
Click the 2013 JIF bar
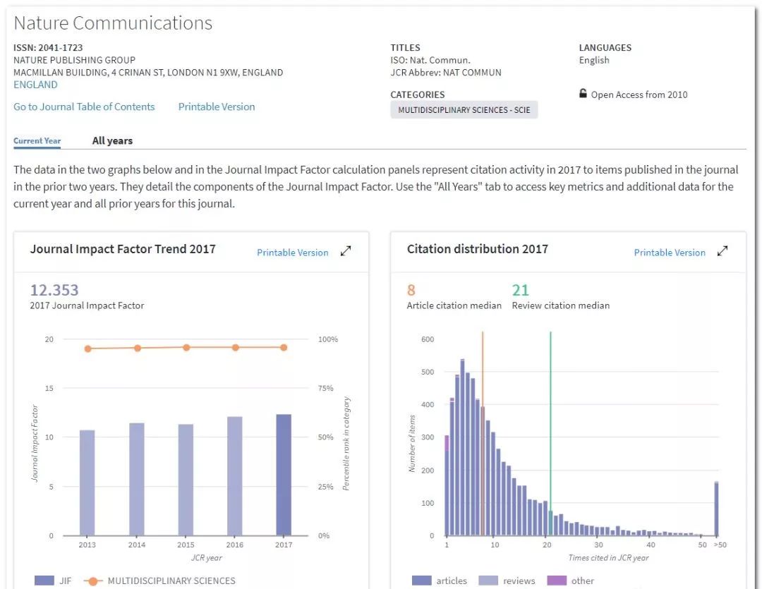[87, 483]
